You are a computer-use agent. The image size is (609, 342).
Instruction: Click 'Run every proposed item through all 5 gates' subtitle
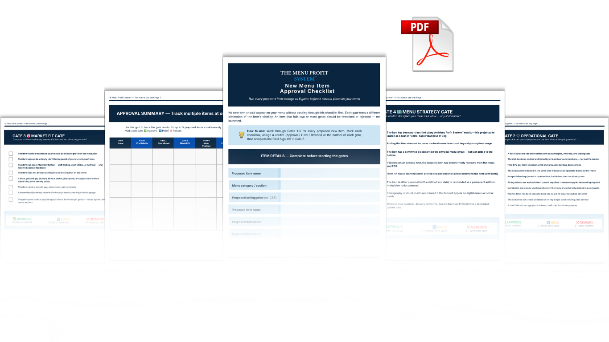[304, 99]
